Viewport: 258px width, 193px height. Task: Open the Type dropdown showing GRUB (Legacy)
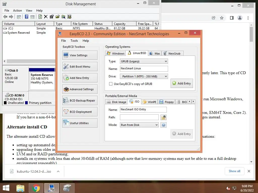tap(144, 61)
